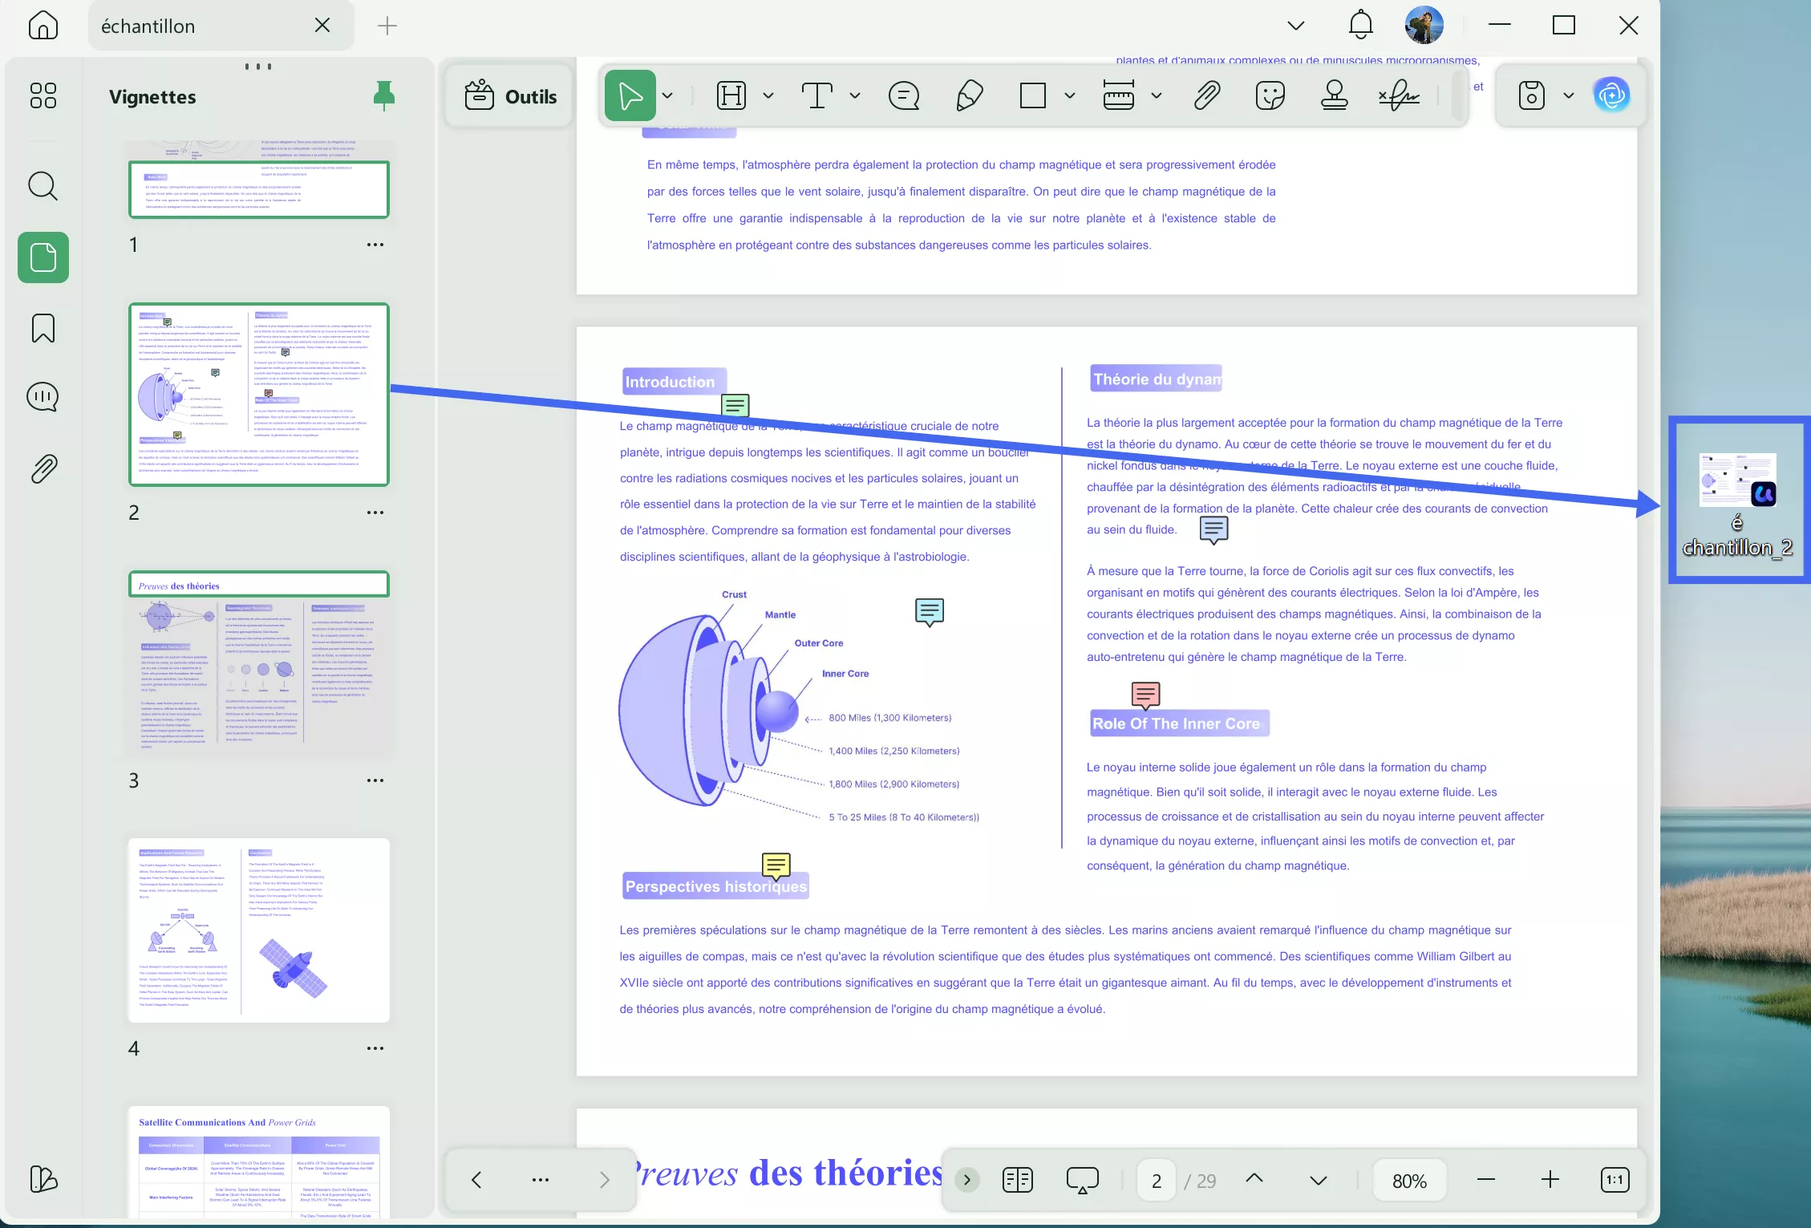Open yellow note on Perspectives historiques
The height and width of the screenshot is (1228, 1811).
click(776, 866)
